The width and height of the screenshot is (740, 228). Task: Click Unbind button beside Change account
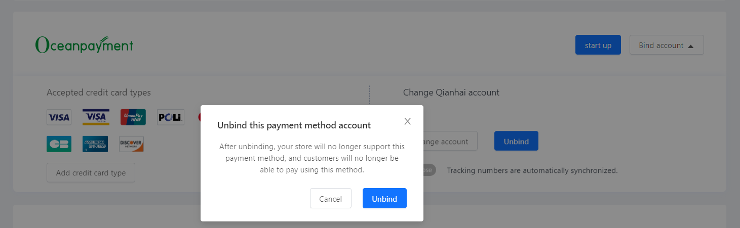[x=516, y=141]
